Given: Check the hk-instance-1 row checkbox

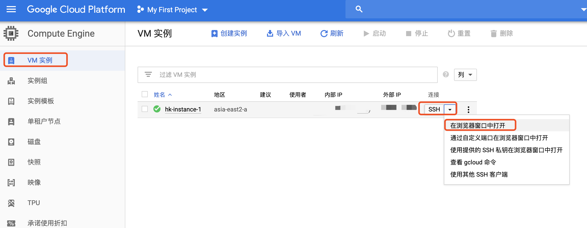Looking at the screenshot, I should point(145,109).
